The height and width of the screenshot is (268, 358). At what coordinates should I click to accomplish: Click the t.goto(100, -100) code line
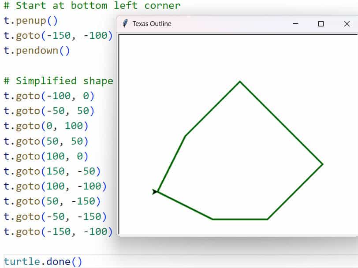pos(55,186)
